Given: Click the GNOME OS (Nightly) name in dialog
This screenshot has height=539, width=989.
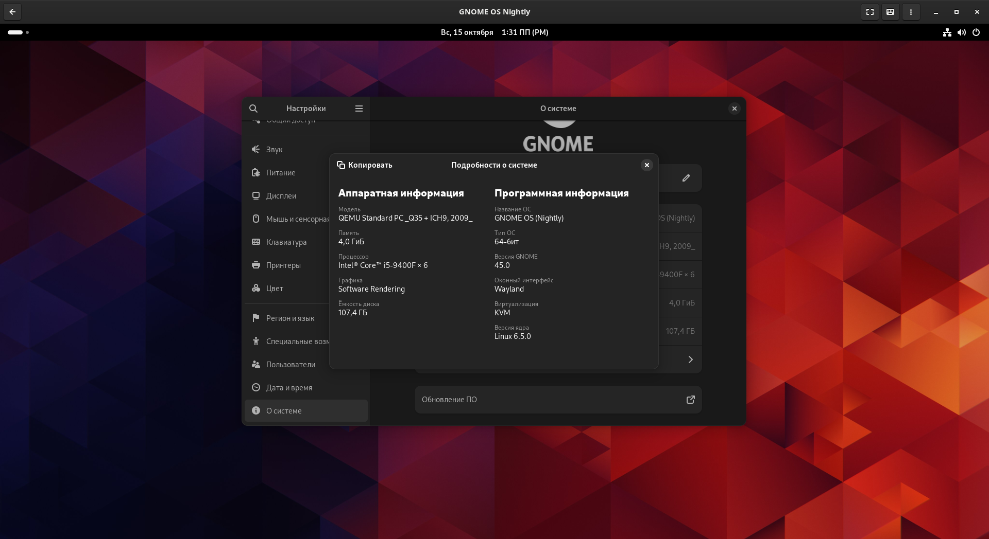Looking at the screenshot, I should click(x=529, y=218).
